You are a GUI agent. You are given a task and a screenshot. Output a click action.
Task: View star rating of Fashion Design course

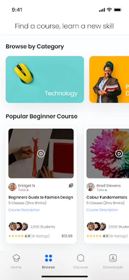[16, 236]
